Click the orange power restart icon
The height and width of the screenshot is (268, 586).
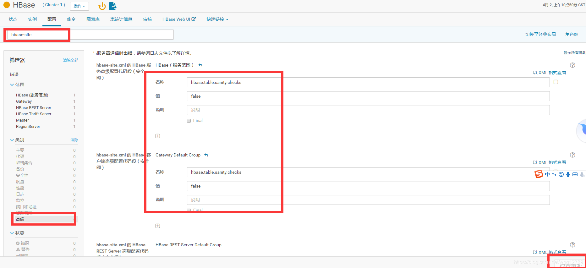point(102,6)
